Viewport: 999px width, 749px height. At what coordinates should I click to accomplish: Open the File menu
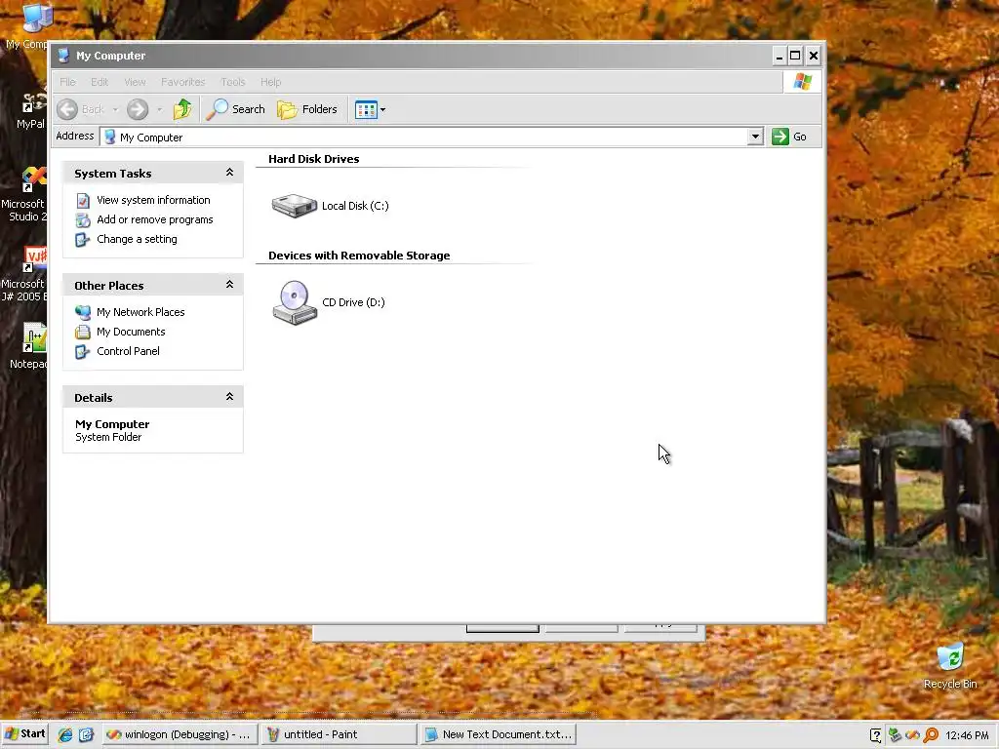tap(67, 82)
